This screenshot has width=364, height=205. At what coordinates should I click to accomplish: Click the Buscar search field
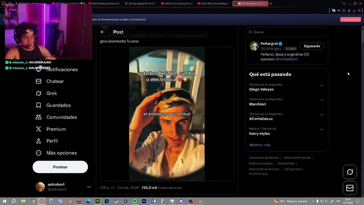click(287, 32)
